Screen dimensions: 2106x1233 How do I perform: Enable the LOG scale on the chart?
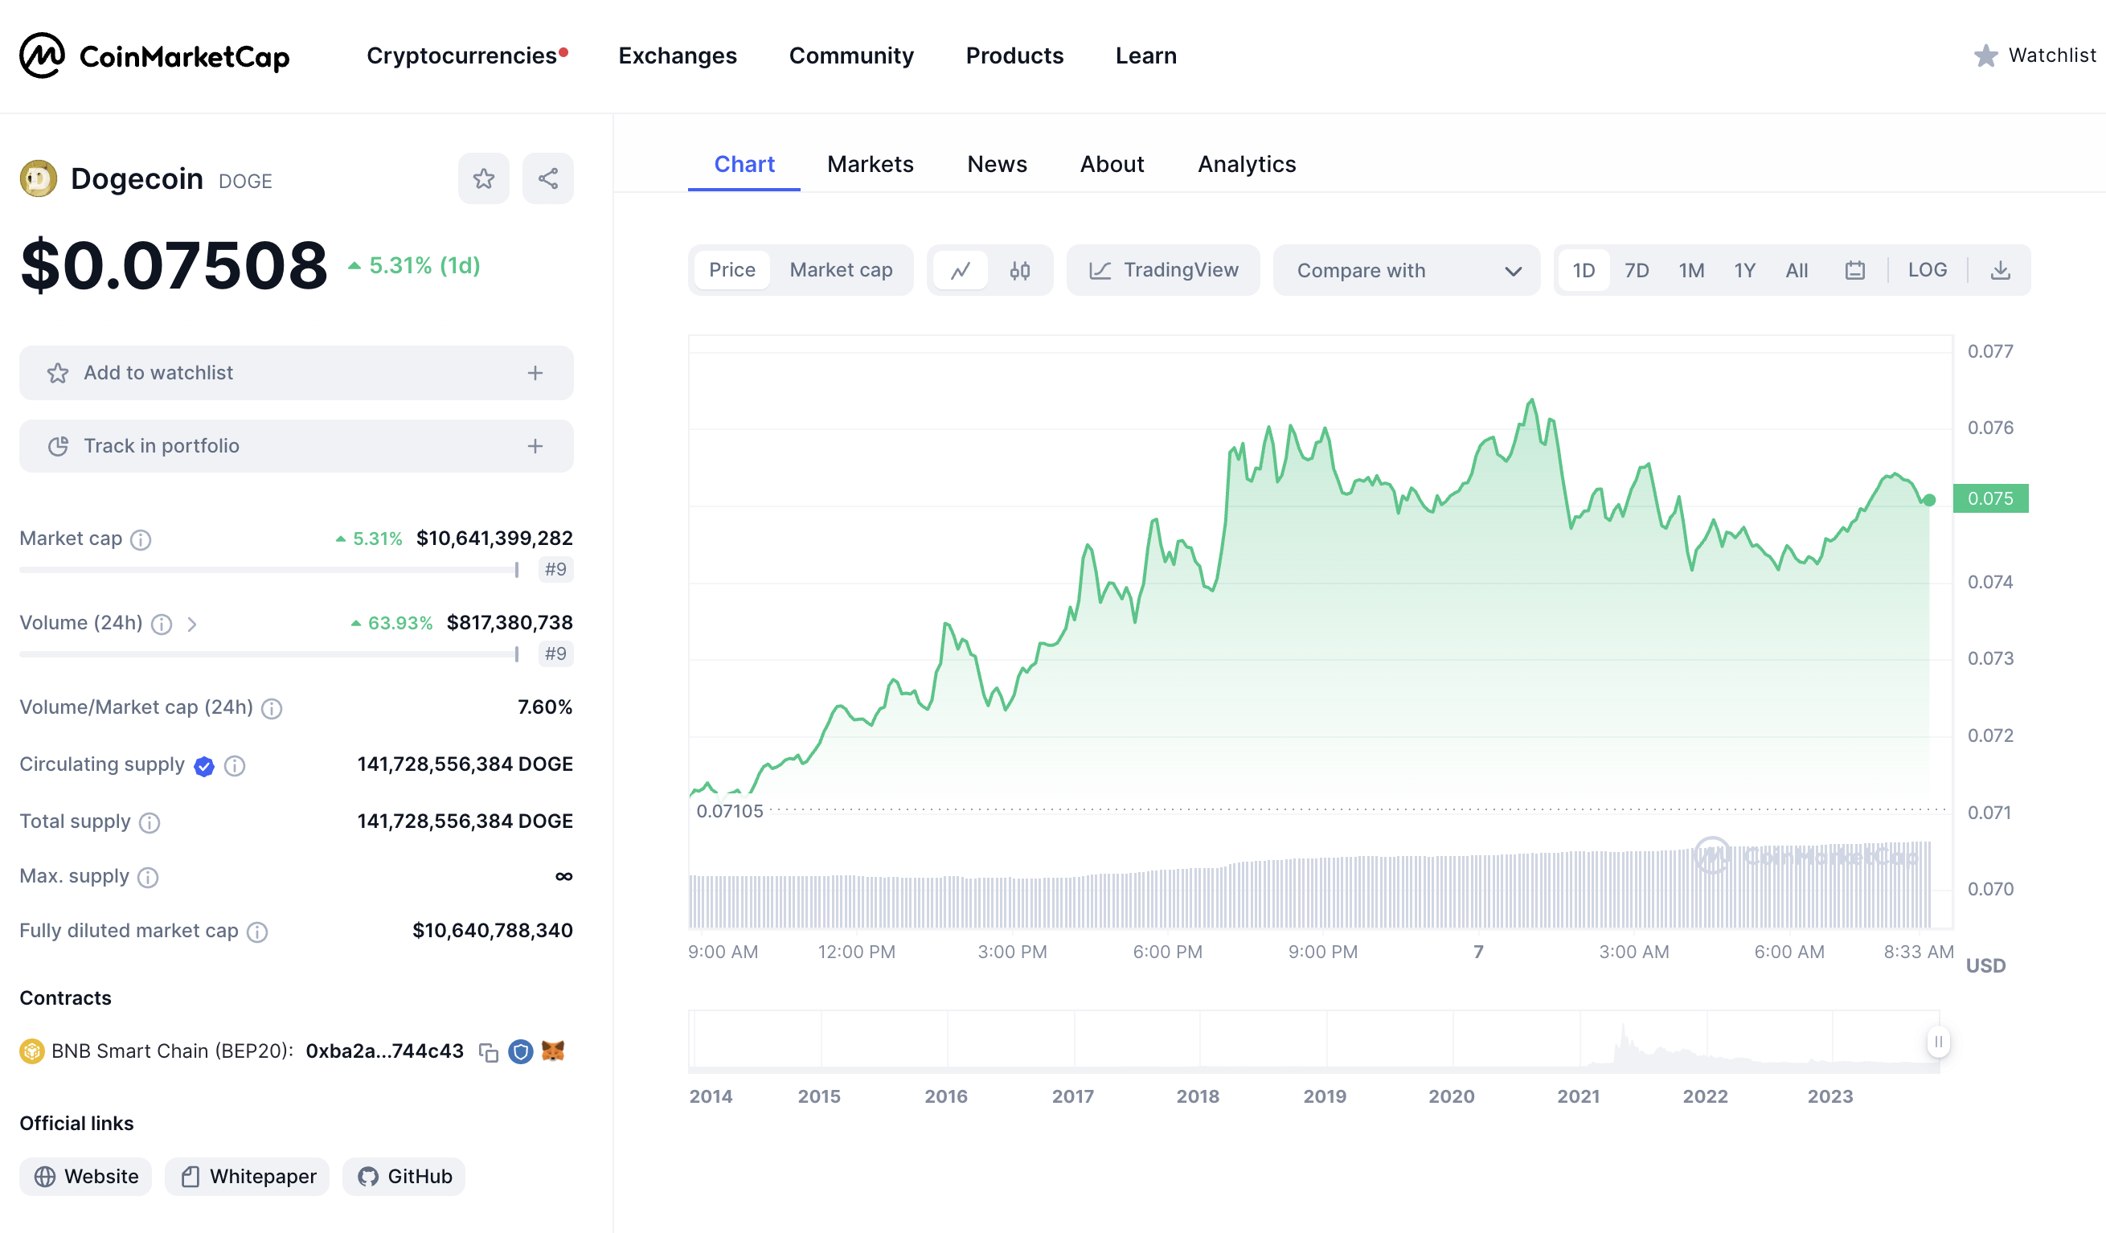click(1928, 269)
